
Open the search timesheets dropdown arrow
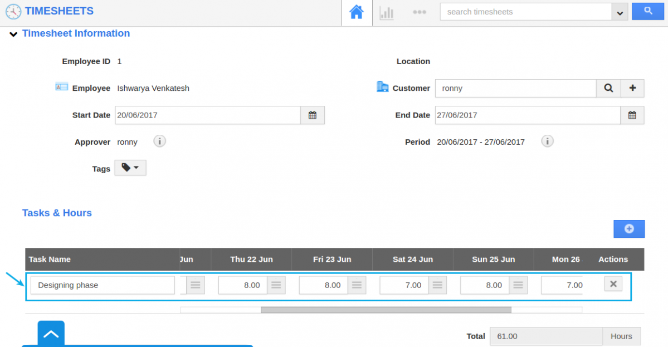(x=620, y=11)
